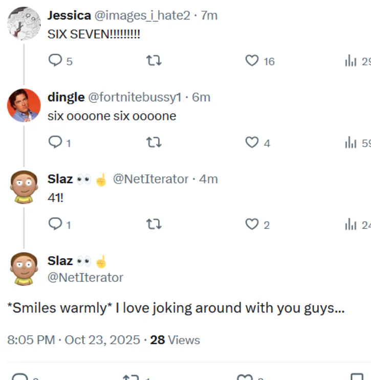
Task: Like Jessica's SIX SEVEN tweet
Action: 252,61
